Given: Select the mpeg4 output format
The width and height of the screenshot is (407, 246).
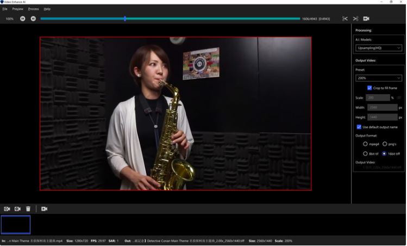Looking at the screenshot, I should click(365, 144).
